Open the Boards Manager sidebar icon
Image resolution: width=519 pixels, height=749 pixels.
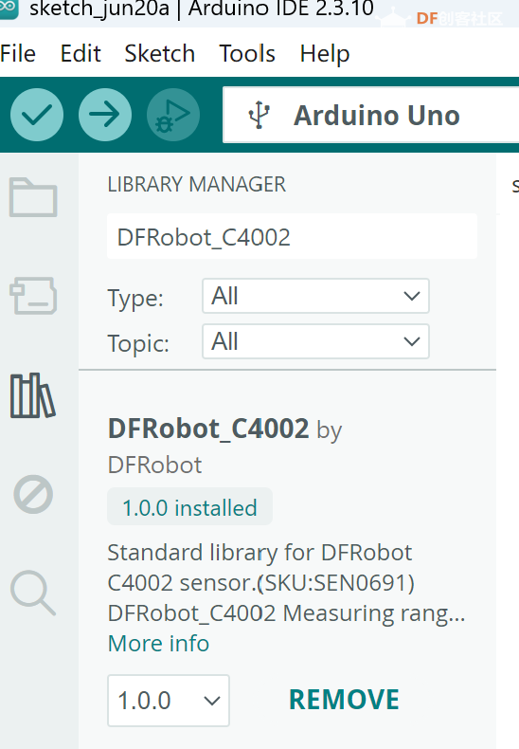(x=33, y=296)
